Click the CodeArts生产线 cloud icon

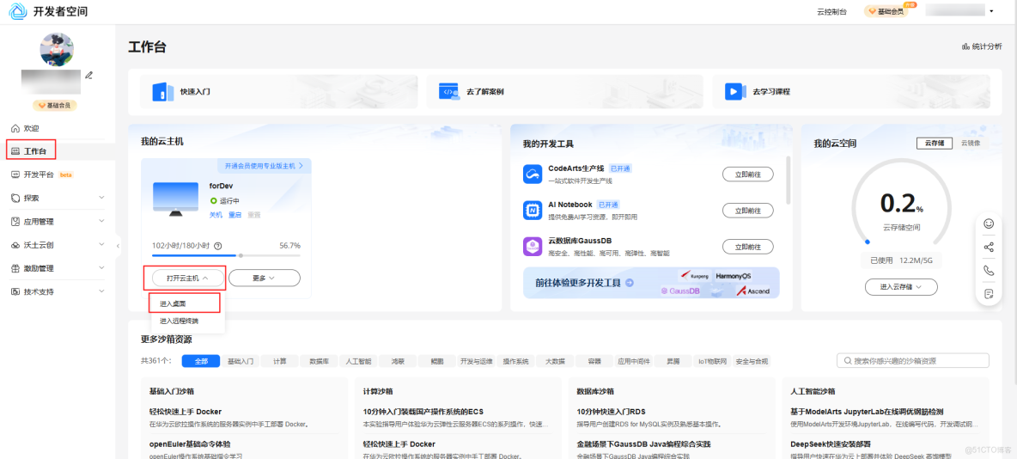(533, 174)
